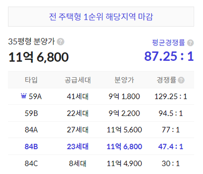The height and width of the screenshot is (174, 203).
Task: Select the 59B type cell
Action: pyautogui.click(x=31, y=113)
